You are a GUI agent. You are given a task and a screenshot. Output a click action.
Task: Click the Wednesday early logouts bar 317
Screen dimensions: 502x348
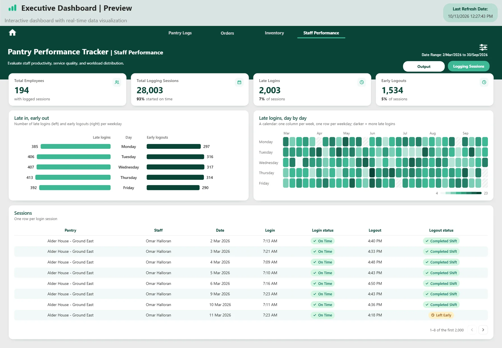pyautogui.click(x=175, y=167)
